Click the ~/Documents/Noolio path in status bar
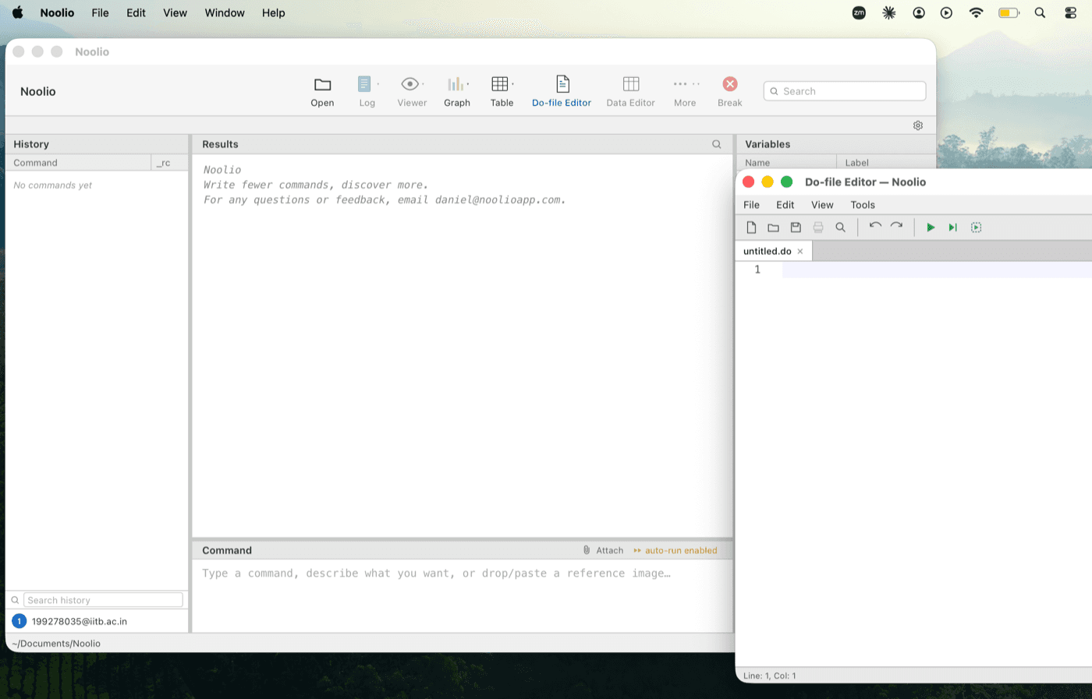 56,644
